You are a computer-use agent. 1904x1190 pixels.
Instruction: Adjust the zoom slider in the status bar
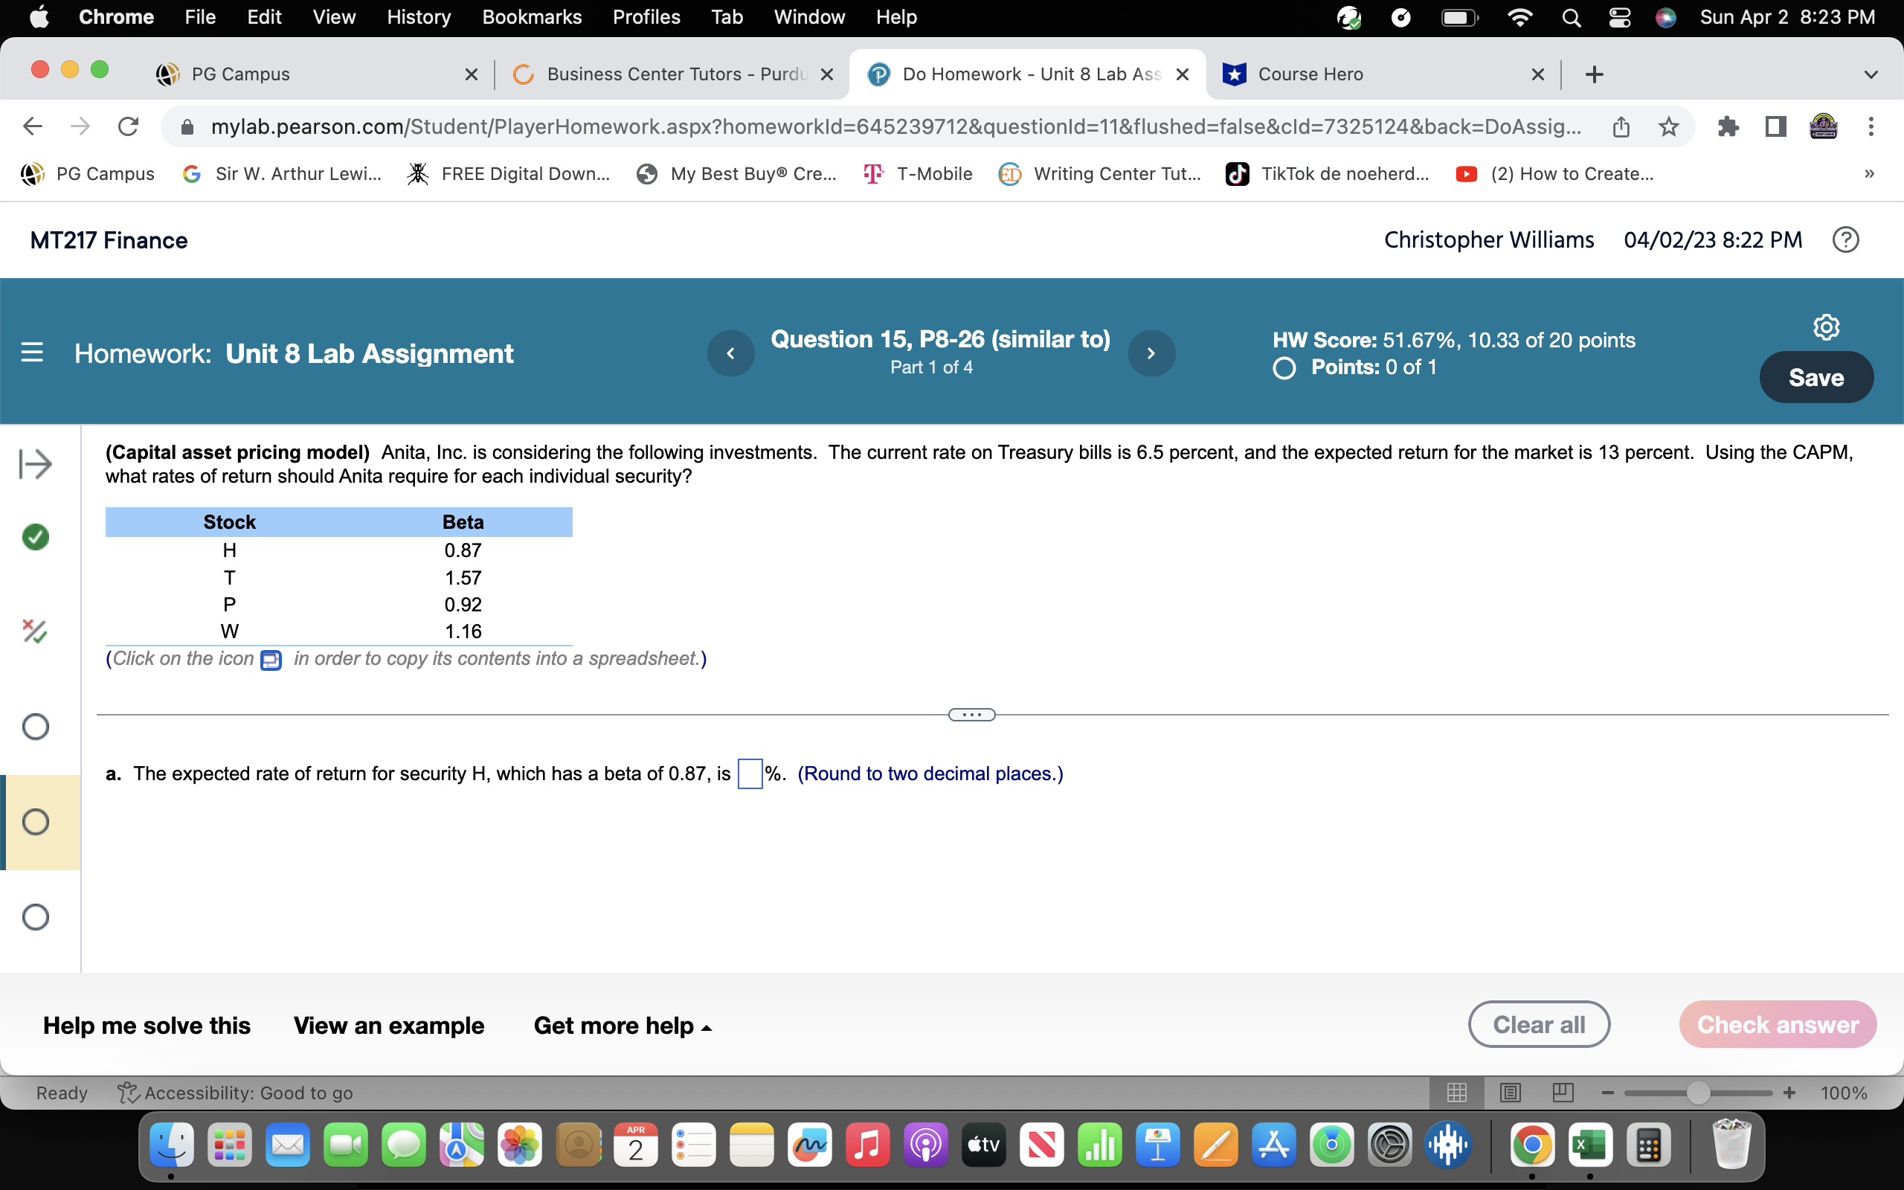[x=1696, y=1093]
